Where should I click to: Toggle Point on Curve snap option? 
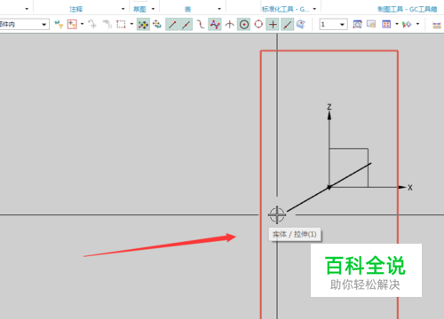287,25
